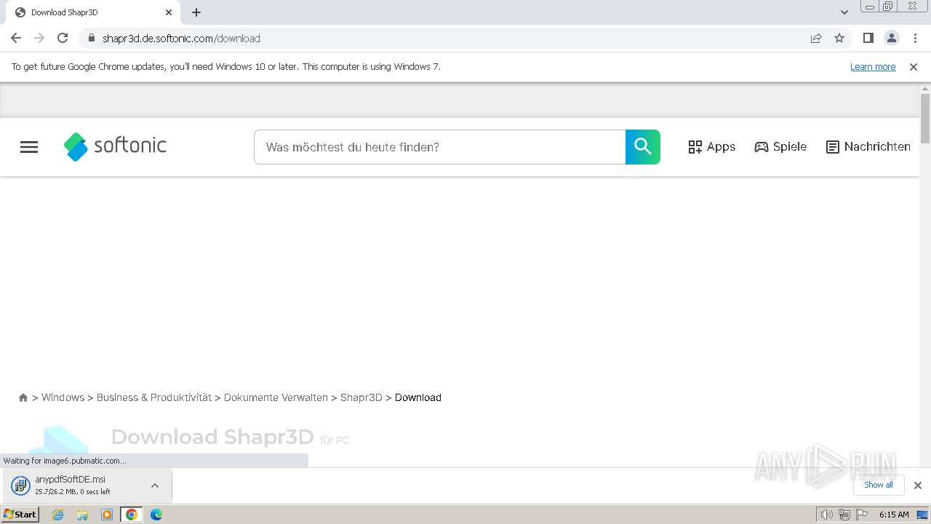Switch to Chrome in the taskbar
931x524 pixels.
click(132, 515)
